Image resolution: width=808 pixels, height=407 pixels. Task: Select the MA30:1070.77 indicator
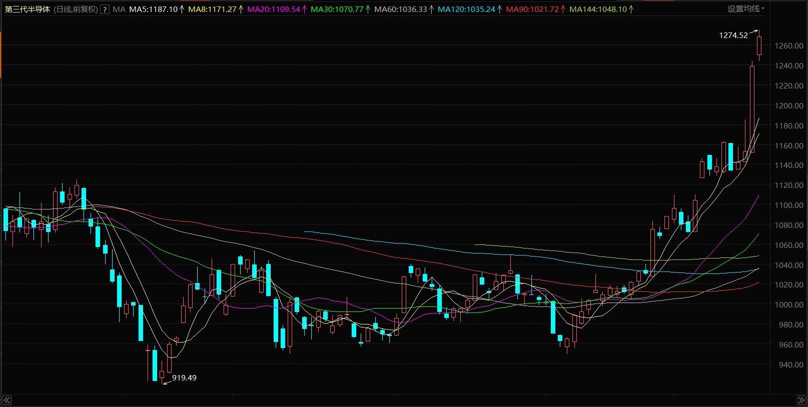pos(341,9)
